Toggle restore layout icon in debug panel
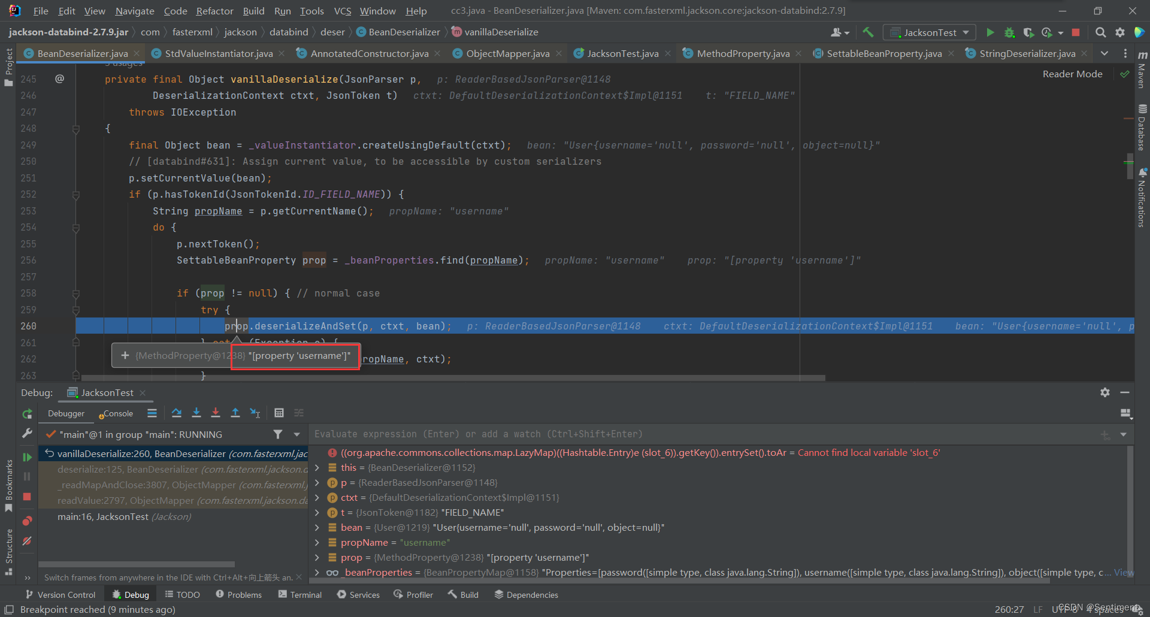 coord(1125,413)
